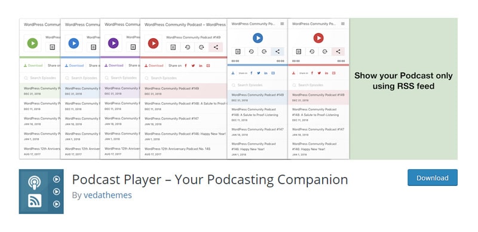Click the forward skip icon in the blue narrow player

264,51
